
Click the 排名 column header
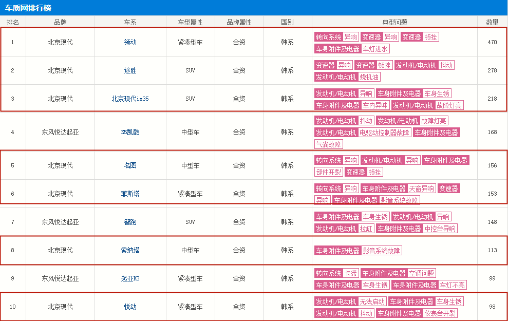(x=13, y=22)
